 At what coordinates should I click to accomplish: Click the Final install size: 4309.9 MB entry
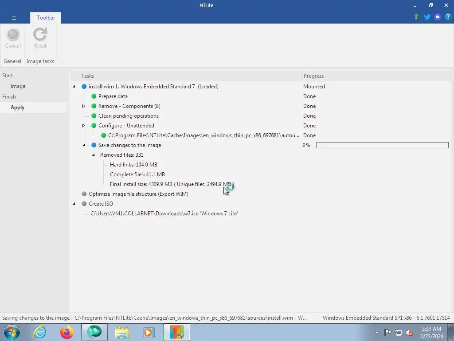tap(172, 184)
